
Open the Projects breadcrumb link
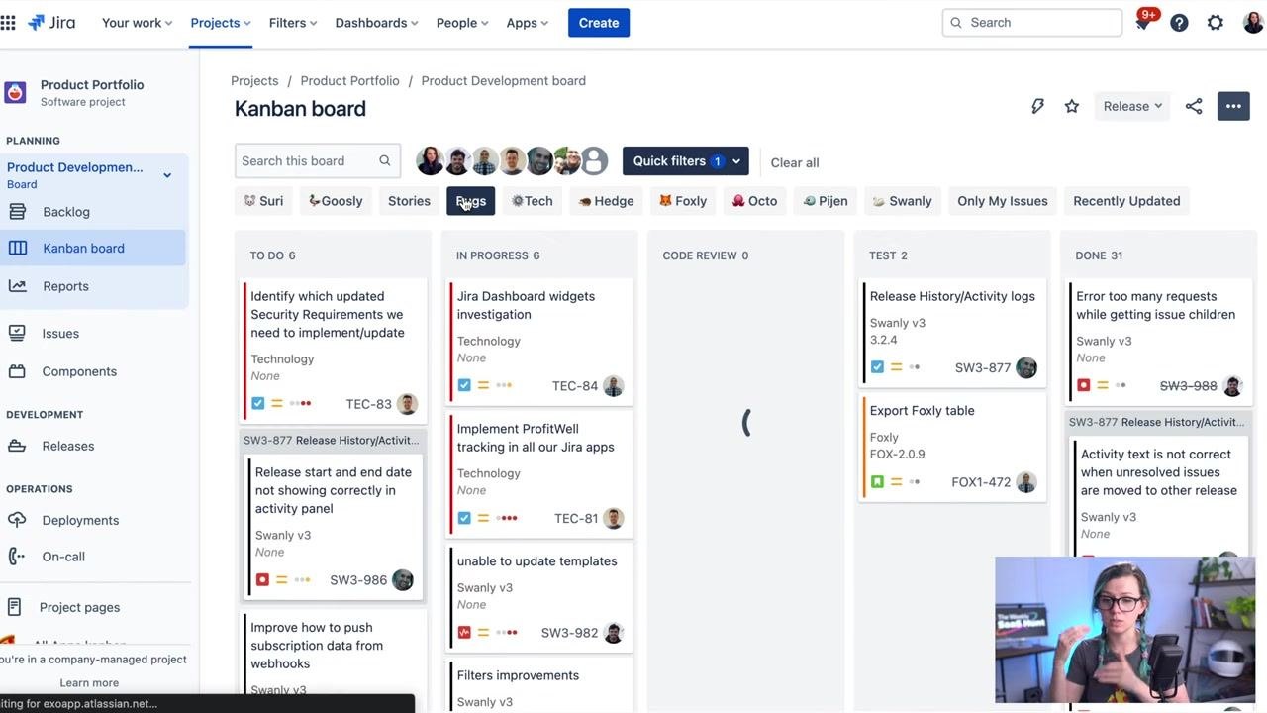(254, 81)
